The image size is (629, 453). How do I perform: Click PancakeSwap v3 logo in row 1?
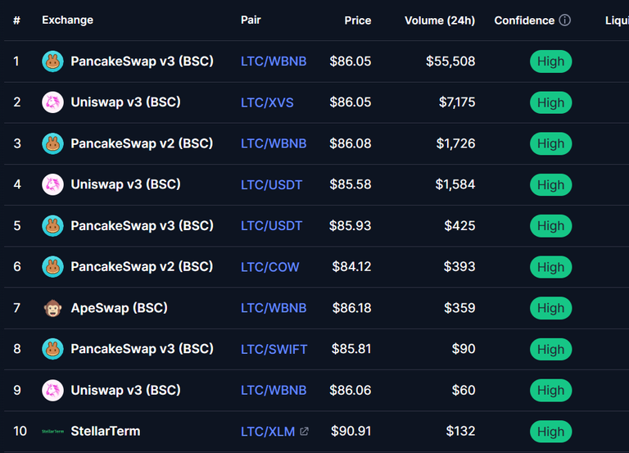52,61
